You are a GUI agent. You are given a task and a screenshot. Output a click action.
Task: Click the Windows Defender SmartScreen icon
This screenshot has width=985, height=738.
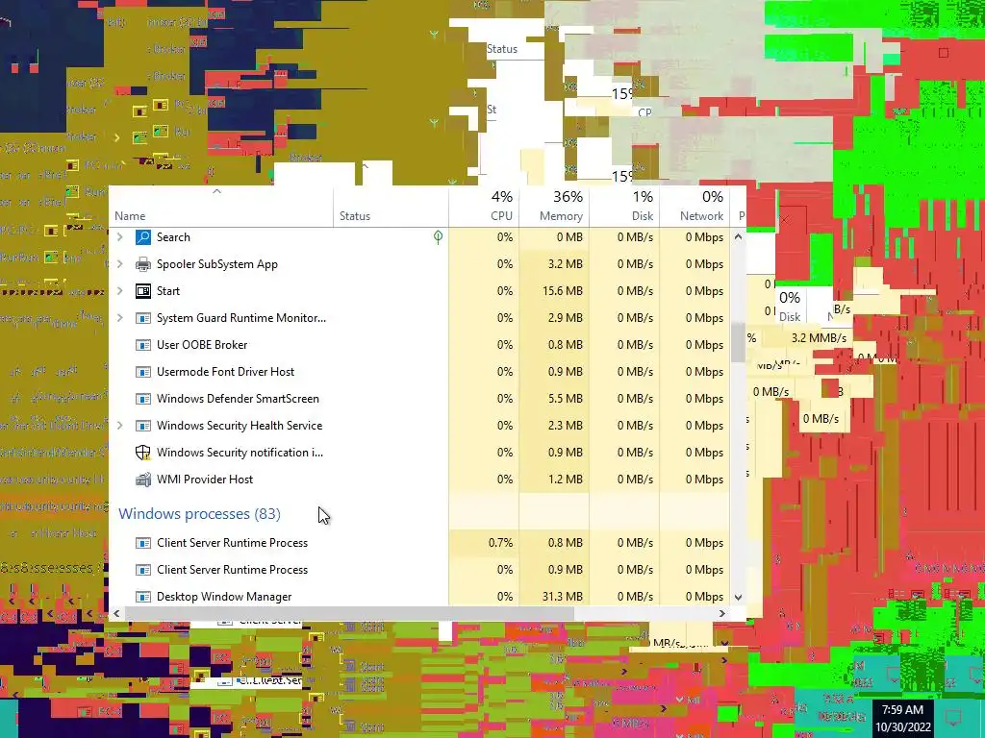point(143,399)
